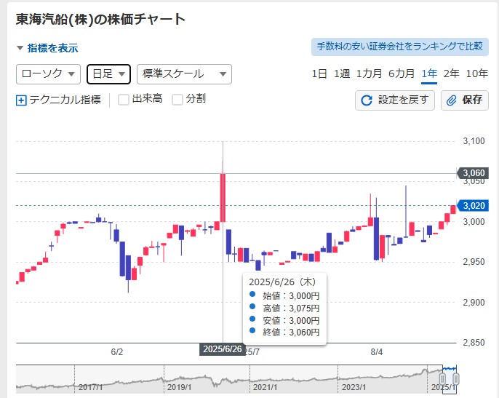Viewport: 499px width, 398px height.
Task: Click the 始値：3,000円 tooltip line
Action: click(x=284, y=295)
